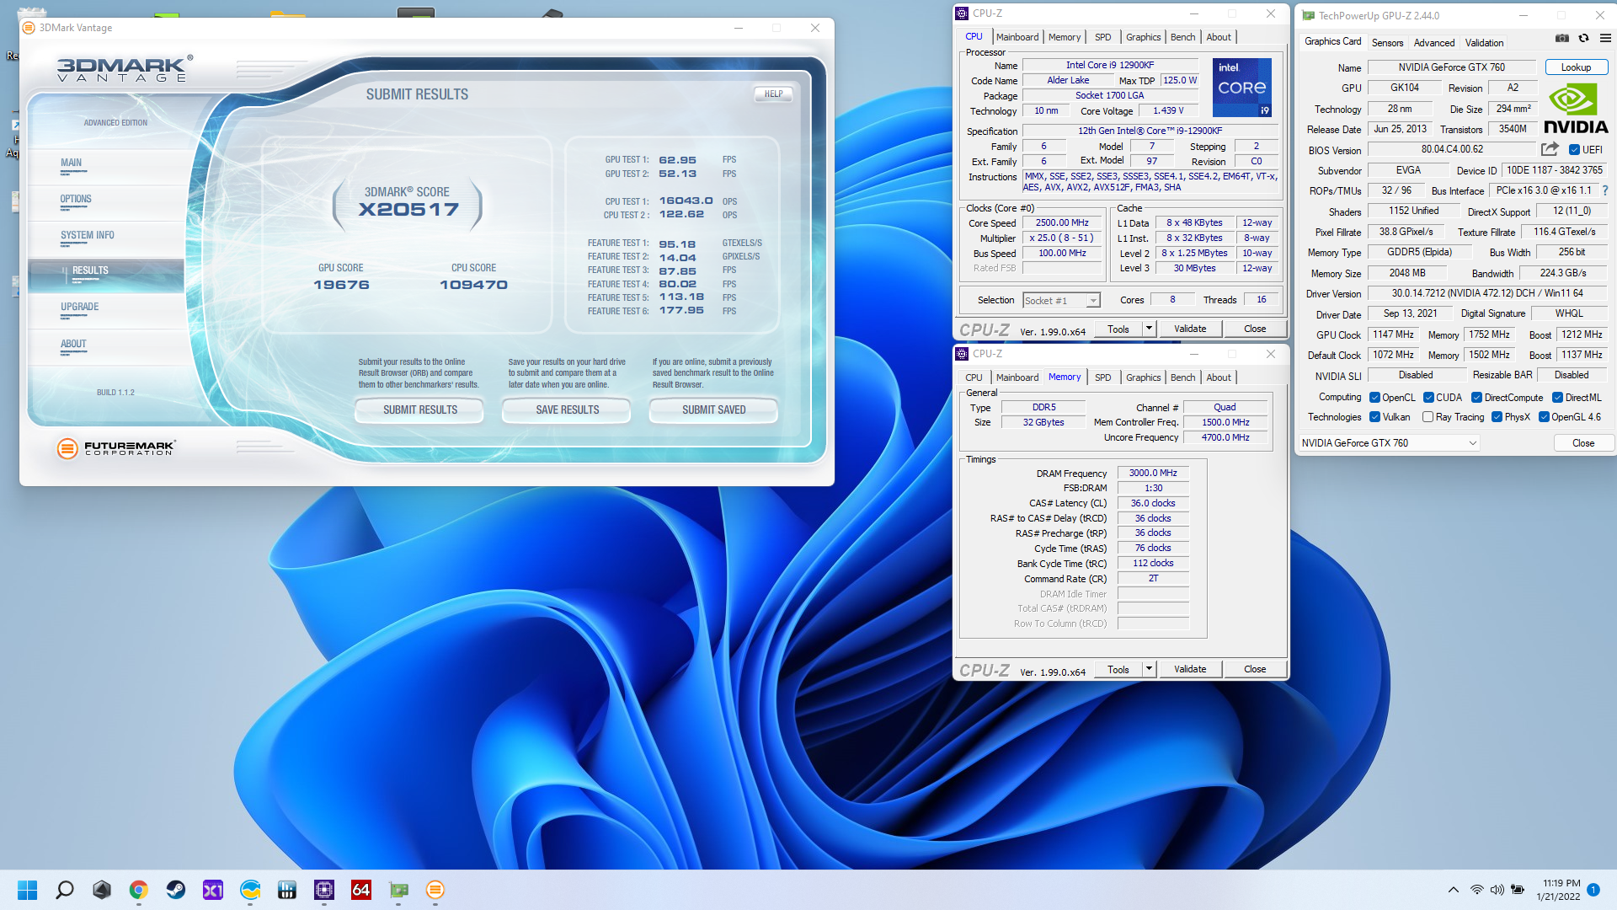
Task: Click the purple X app taskbar icon
Action: [x=213, y=890]
